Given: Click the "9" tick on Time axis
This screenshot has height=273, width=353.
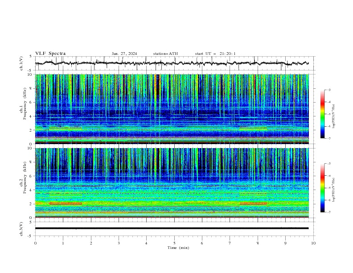Looking at the screenshot, I should click(x=285, y=243).
